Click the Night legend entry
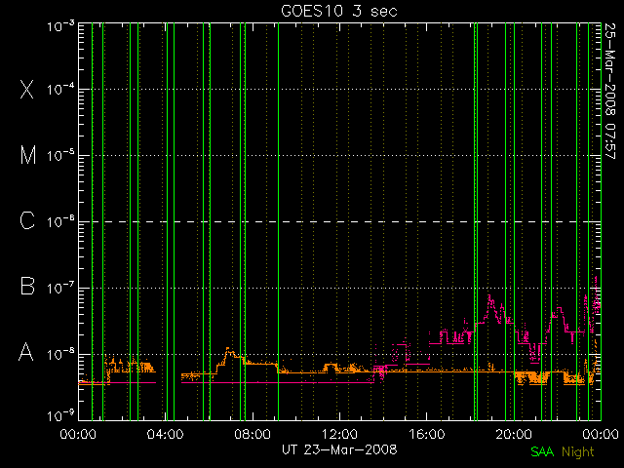 coord(578,452)
